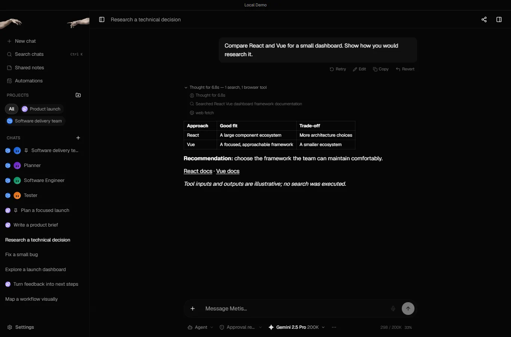The height and width of the screenshot is (337, 511).
Task: Expand the web fetch tool step
Action: (202, 113)
